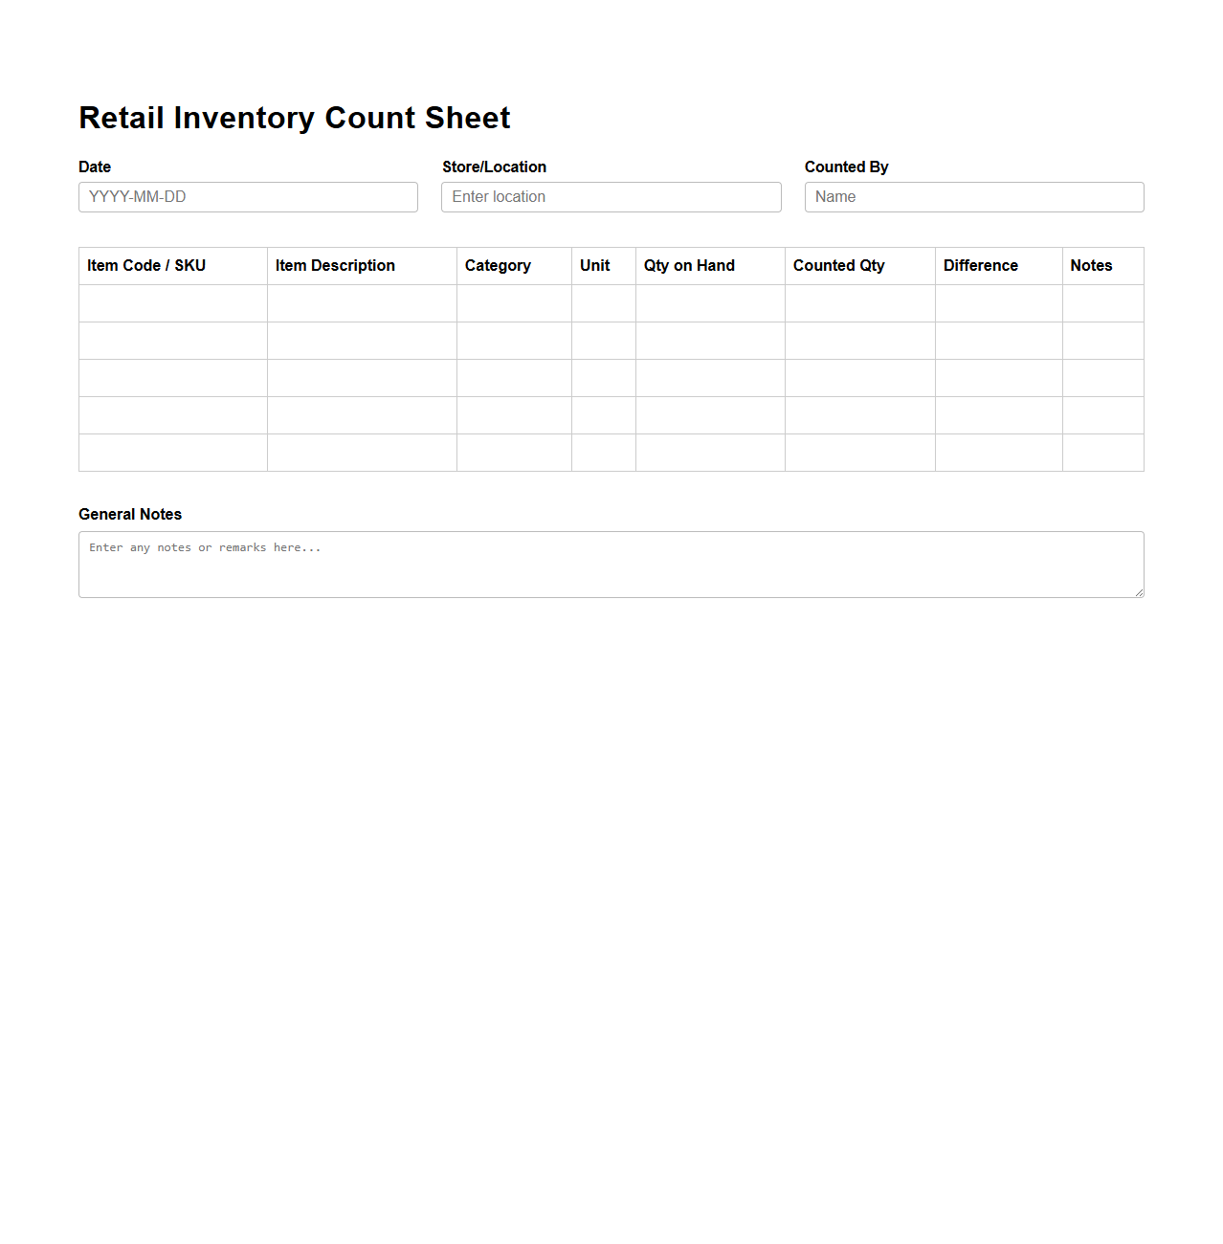Click the fourth row's Counted Qty cell
This screenshot has height=1244, width=1223.
click(x=859, y=414)
